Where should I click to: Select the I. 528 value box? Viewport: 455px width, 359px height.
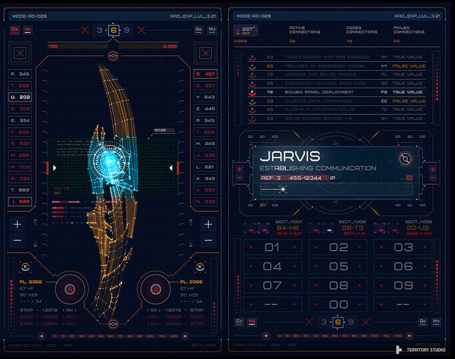coord(20,201)
